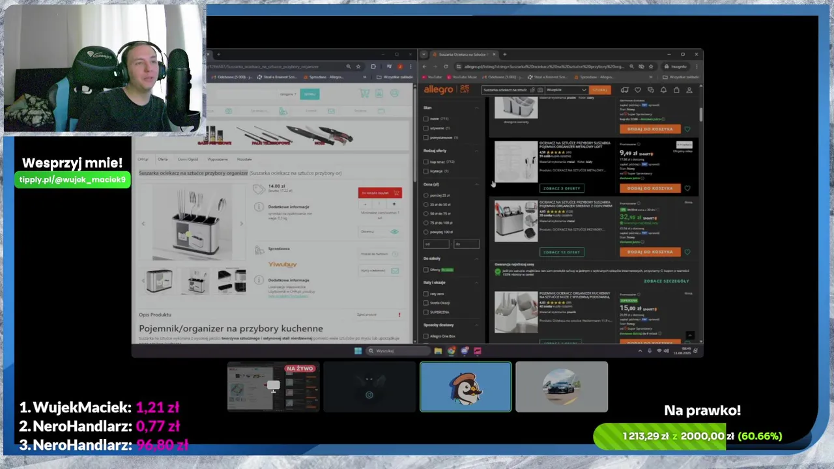
Task: Check the 'raty zero' filter
Action: coord(426,294)
